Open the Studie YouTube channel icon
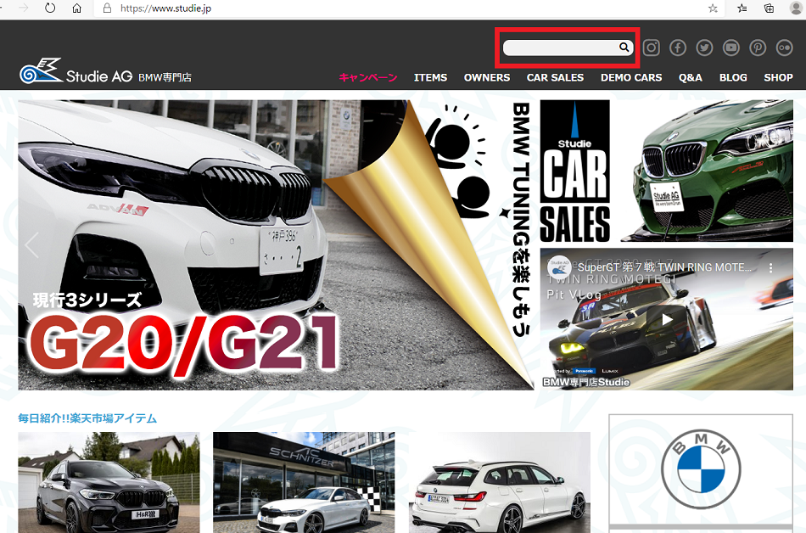Screen dimensions: 806x533 pos(731,48)
